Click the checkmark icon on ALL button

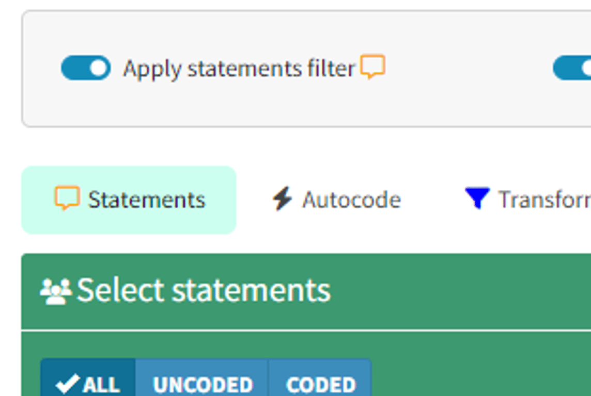[x=67, y=383]
